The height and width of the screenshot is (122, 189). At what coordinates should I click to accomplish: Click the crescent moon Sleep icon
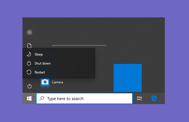pos(29,54)
